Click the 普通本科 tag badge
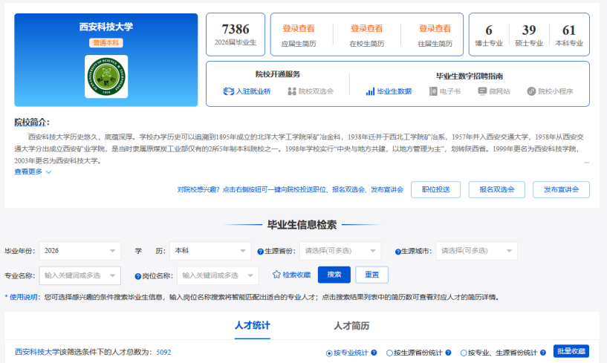The image size is (607, 363). tap(106, 42)
